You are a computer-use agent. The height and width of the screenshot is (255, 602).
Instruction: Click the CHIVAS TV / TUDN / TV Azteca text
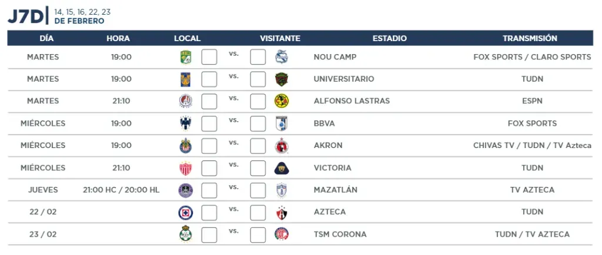[x=532, y=145]
